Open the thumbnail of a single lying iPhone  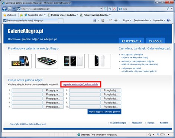47,61
